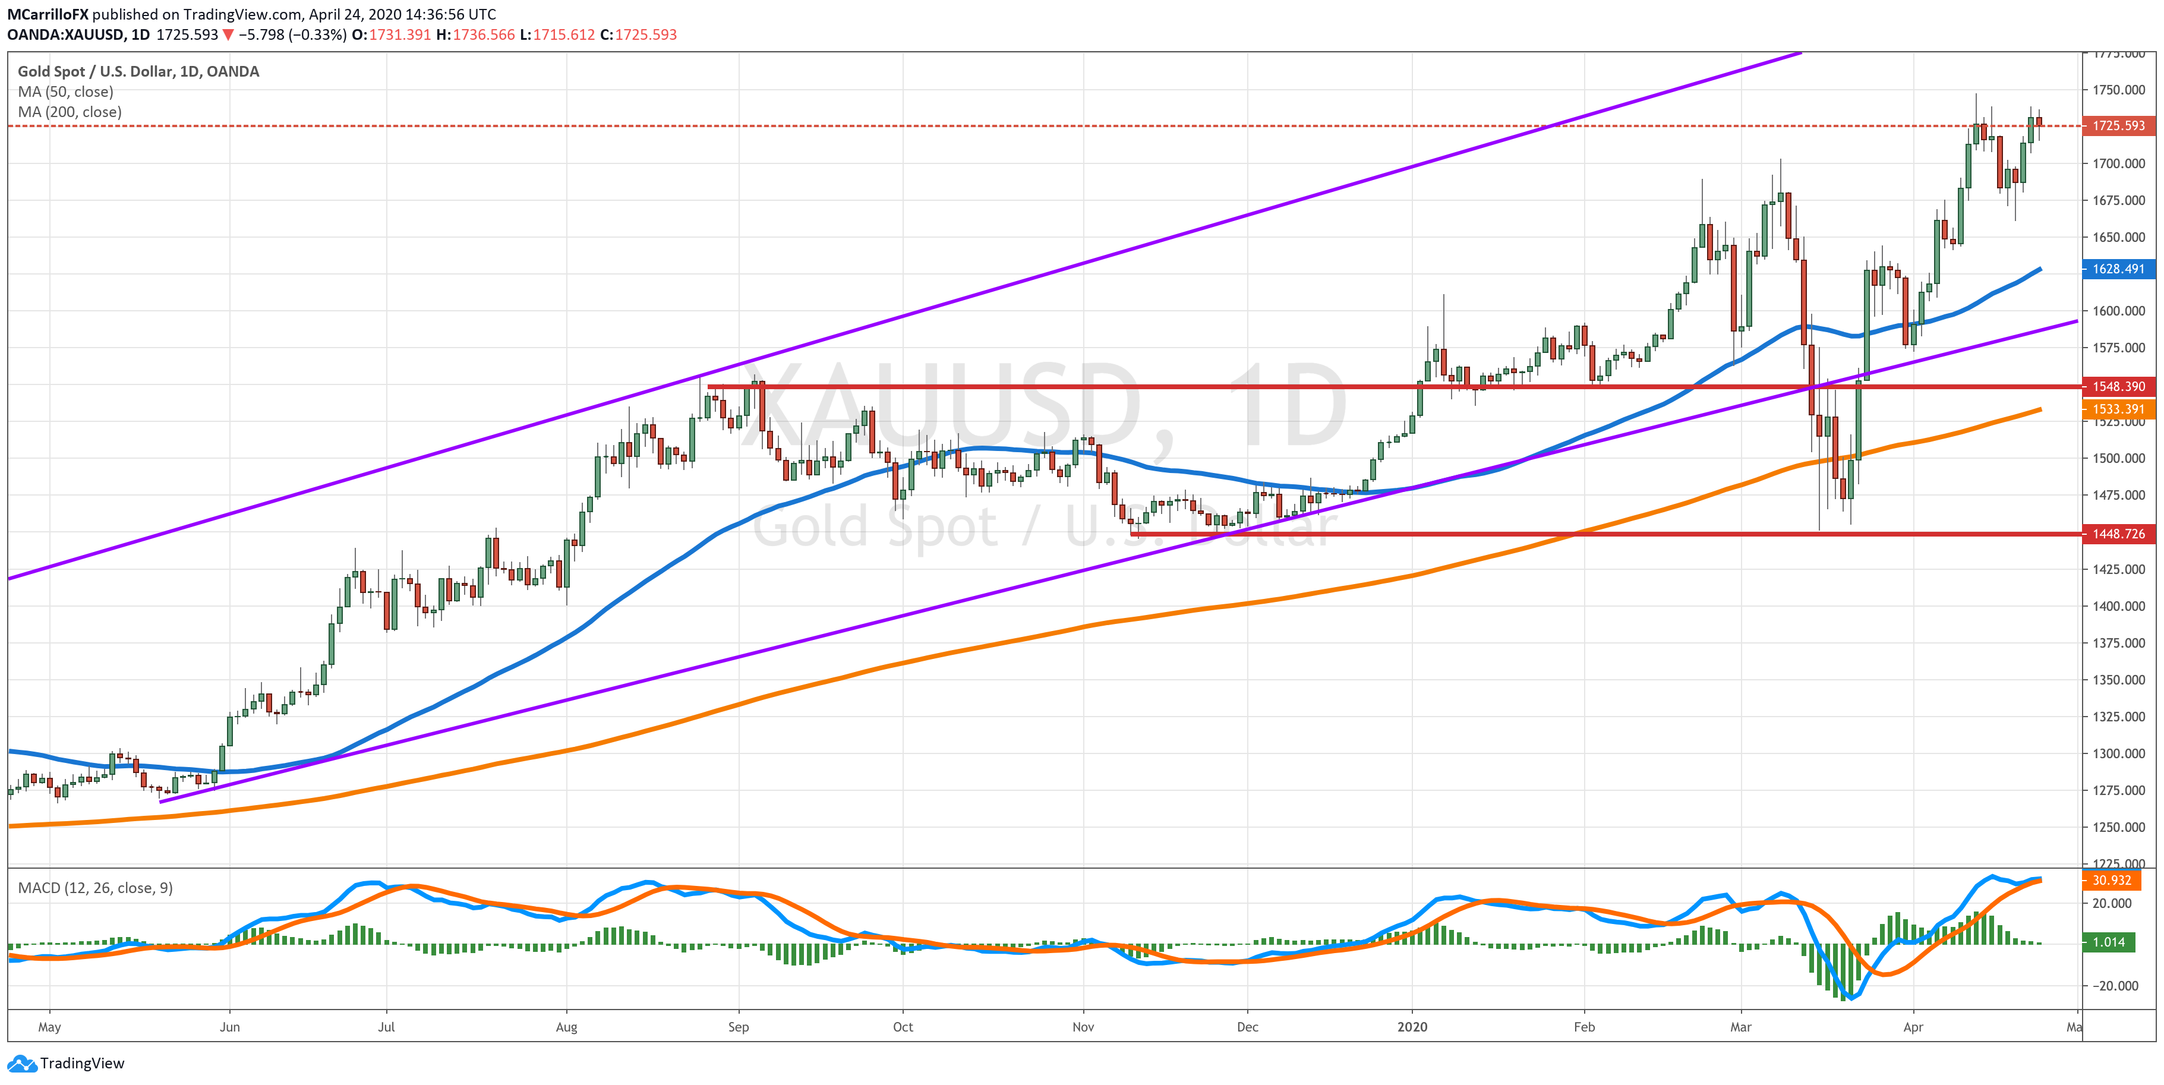
Task: Click the 1750.000 price axis label
Action: tap(2119, 90)
